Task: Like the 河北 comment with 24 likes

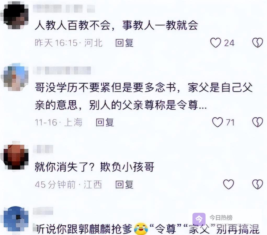Action: 215,43
